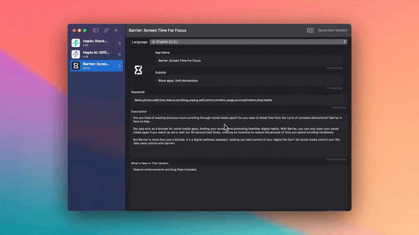The height and width of the screenshot is (235, 419).
Task: Maximize the window with the green button
Action: point(85,30)
